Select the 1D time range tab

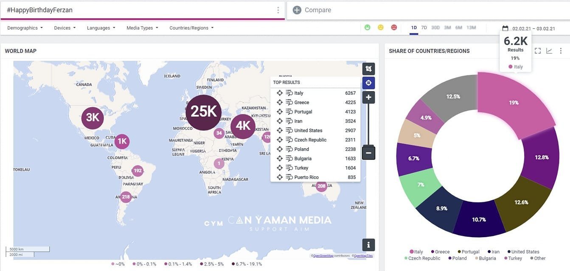click(414, 28)
